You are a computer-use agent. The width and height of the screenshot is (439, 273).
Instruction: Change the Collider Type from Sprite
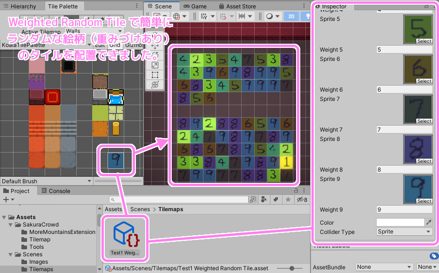click(x=404, y=232)
